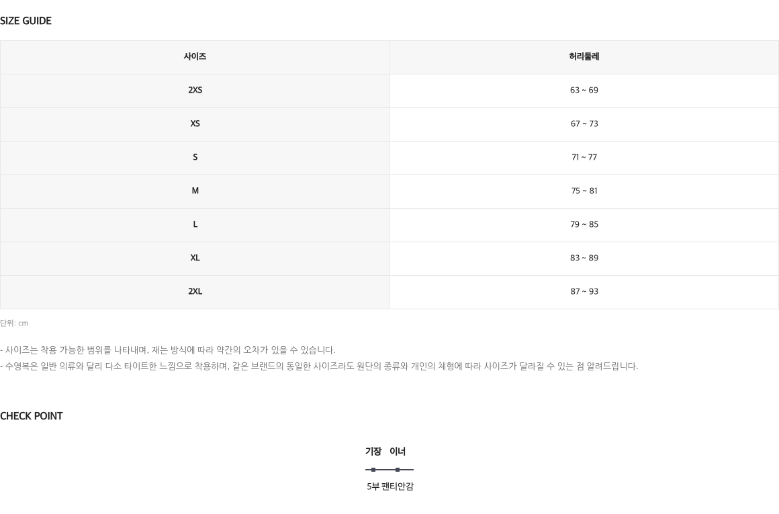Viewport: 779px width, 514px height.
Task: Click the 기장 label
Action: point(373,452)
